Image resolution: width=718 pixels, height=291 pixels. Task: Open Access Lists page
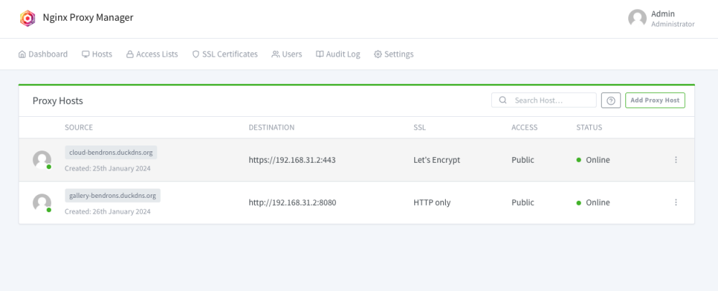tap(152, 54)
